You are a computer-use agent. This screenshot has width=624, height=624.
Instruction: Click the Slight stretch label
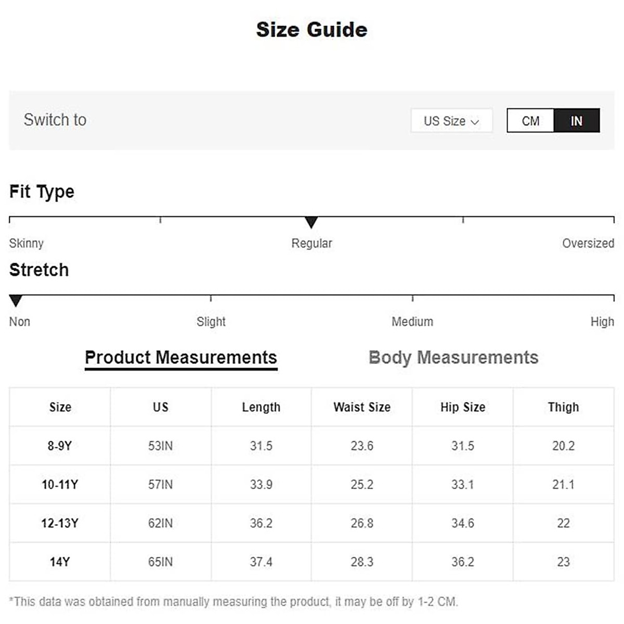(211, 322)
